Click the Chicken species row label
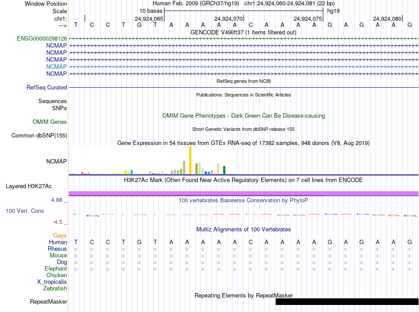This screenshot has height=312, width=419. pyautogui.click(x=56, y=275)
